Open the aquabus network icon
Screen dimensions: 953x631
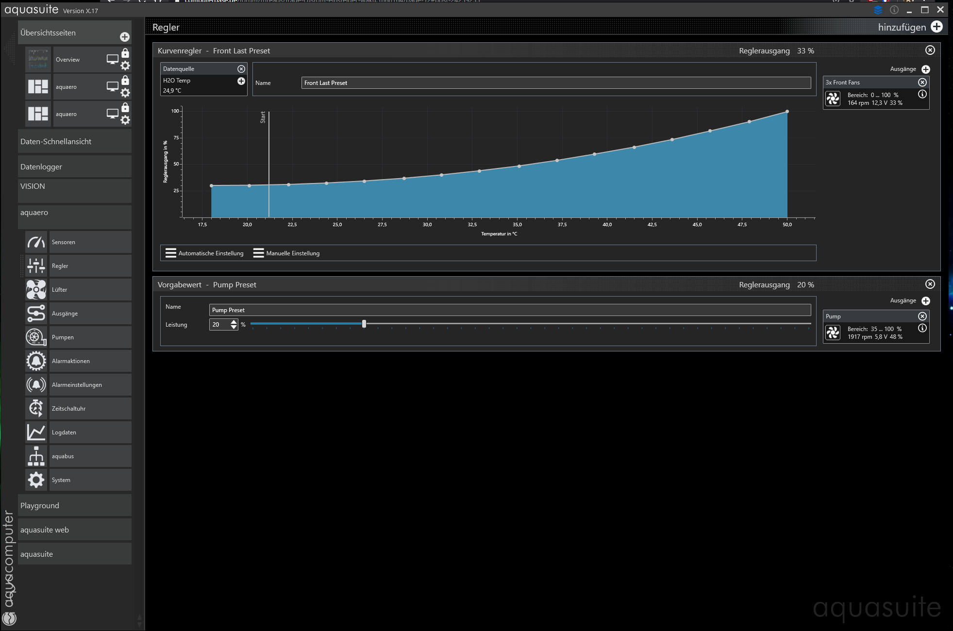coord(36,456)
